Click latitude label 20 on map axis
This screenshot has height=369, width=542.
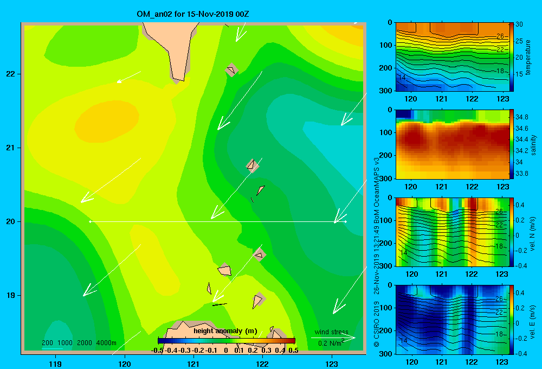pyautogui.click(x=11, y=221)
